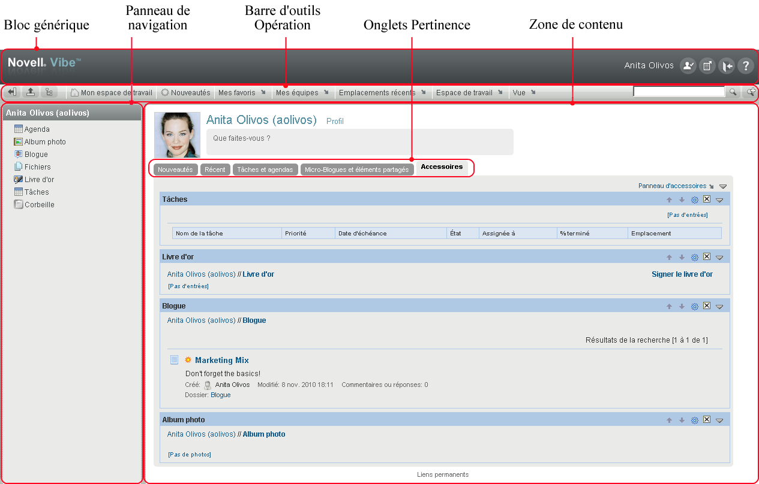Go to Mon espace de travail
Image resolution: width=759 pixels, height=484 pixels.
[x=112, y=93]
